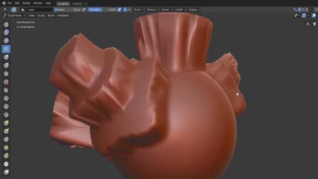Screen dimensions: 318x179
Task: Click the Blender logo menu icon
Action: coord(3,3)
